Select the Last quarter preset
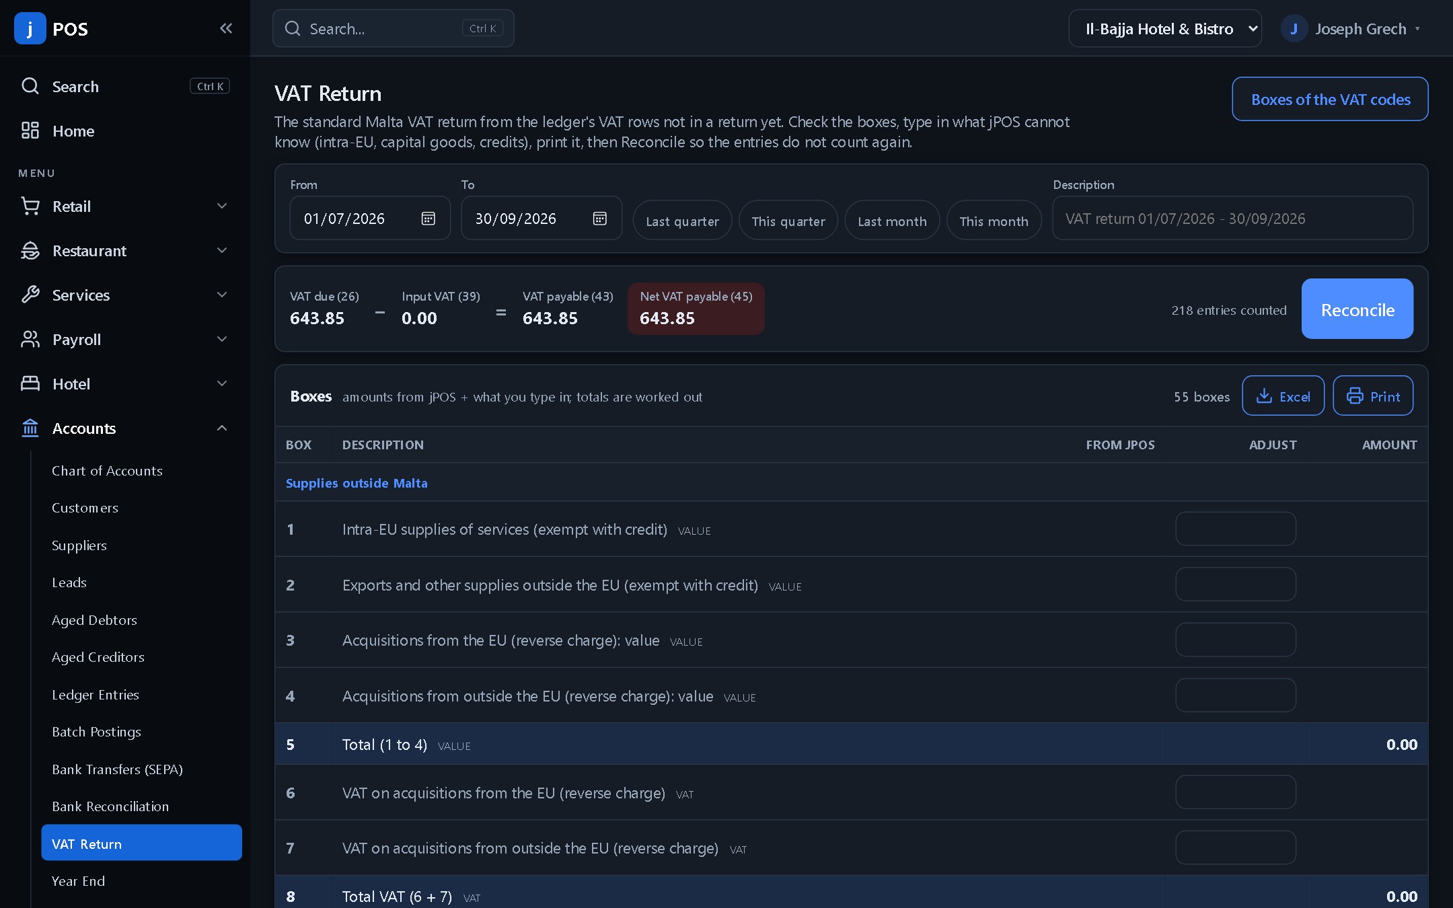Viewport: 1453px width, 908px height. tap(682, 220)
